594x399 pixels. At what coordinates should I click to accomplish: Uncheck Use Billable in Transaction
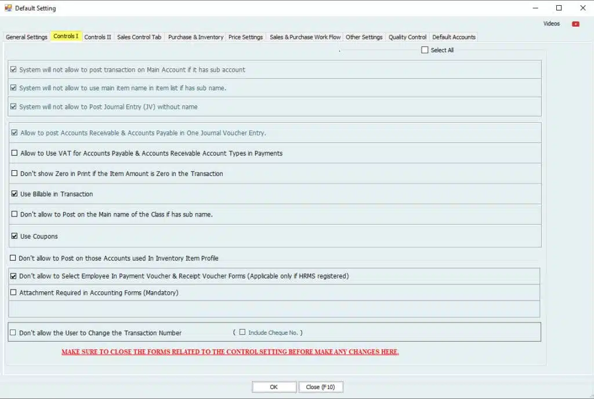pyautogui.click(x=15, y=194)
